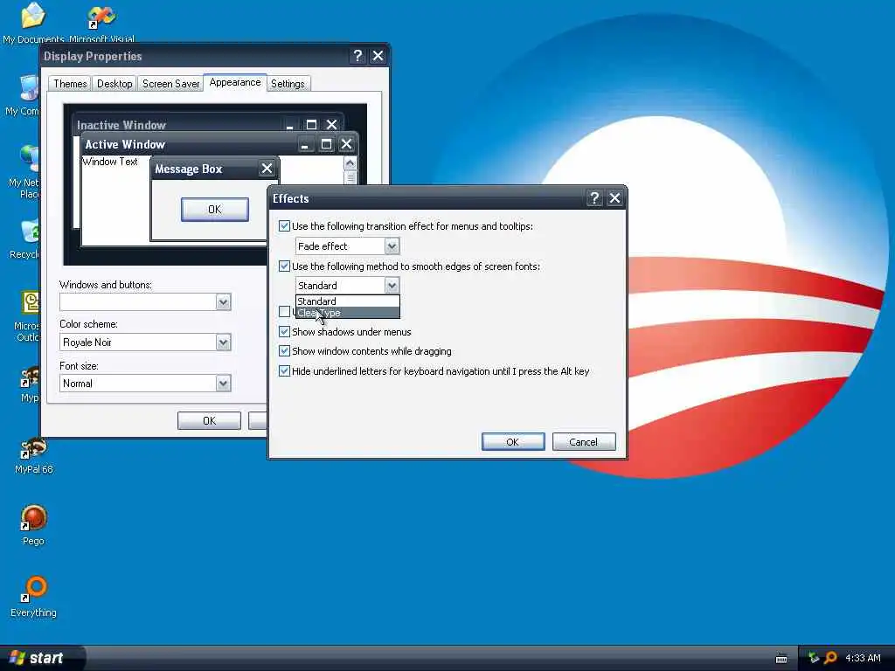The width and height of the screenshot is (895, 671).
Task: Open the My Documents desktop icon
Action: coord(33,23)
